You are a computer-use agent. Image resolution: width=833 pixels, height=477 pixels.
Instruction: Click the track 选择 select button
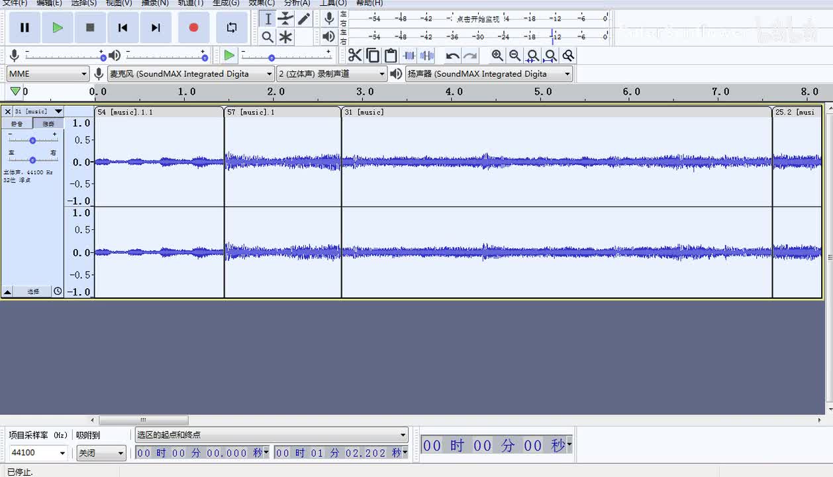pyautogui.click(x=33, y=291)
